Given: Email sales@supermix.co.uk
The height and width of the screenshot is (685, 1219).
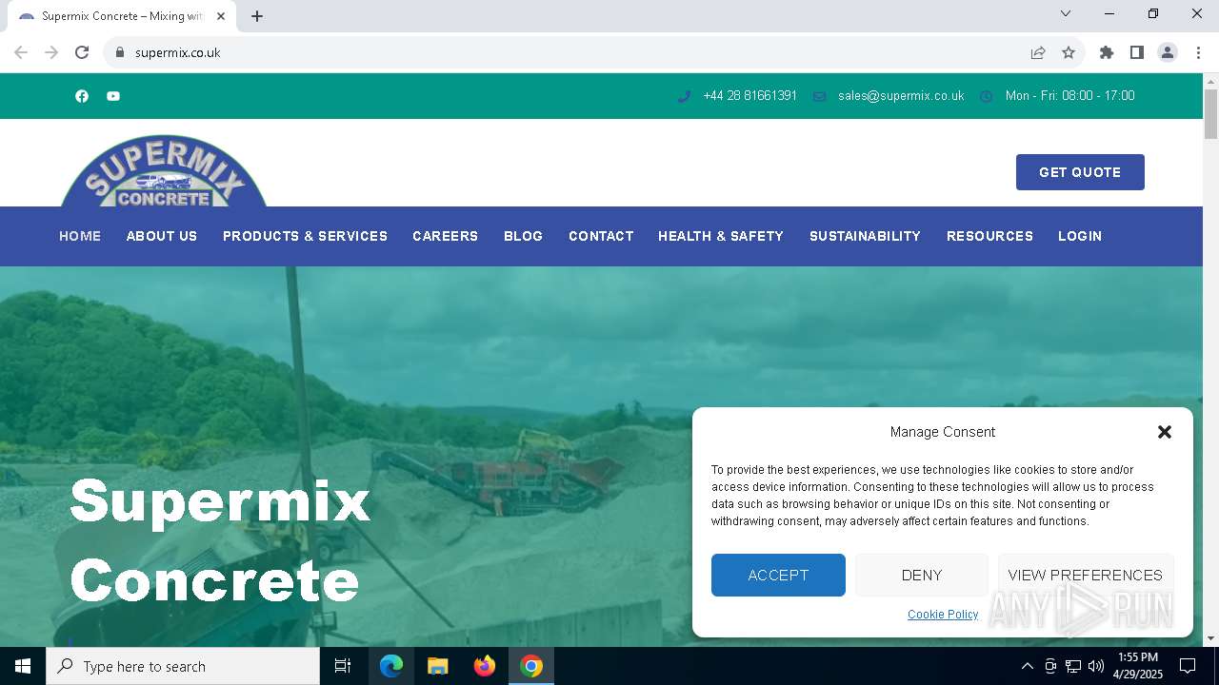Looking at the screenshot, I should 901,96.
